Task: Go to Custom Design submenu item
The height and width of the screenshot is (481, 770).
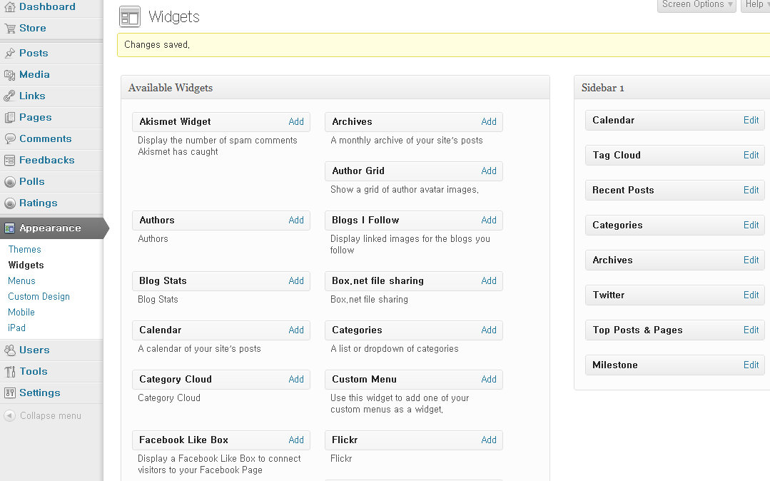Action: [39, 297]
